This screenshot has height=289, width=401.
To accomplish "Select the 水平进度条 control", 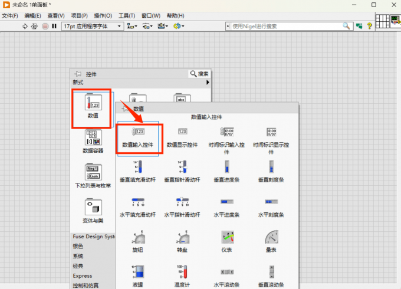I will point(226,207).
